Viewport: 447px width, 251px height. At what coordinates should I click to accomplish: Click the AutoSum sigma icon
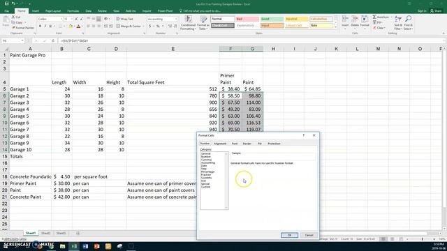(374, 17)
